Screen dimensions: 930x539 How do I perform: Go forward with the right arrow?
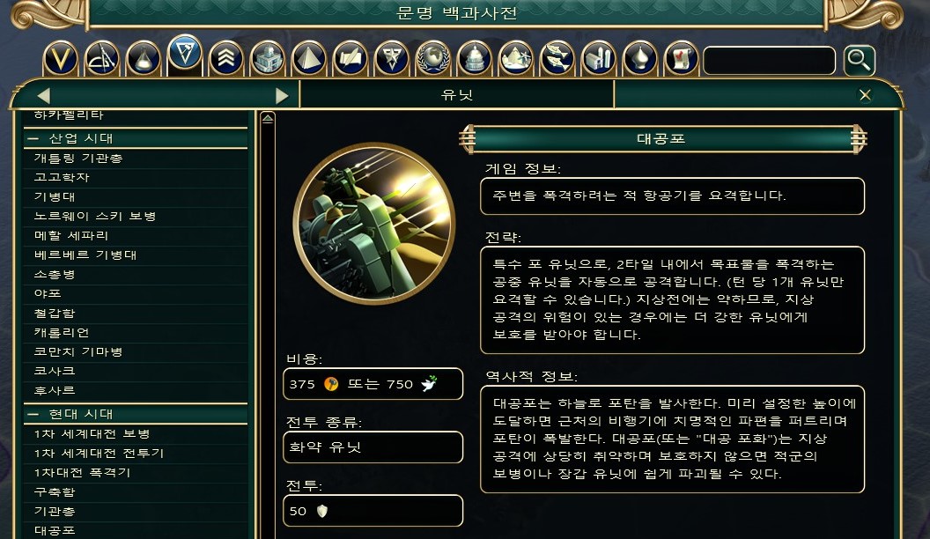(x=282, y=95)
